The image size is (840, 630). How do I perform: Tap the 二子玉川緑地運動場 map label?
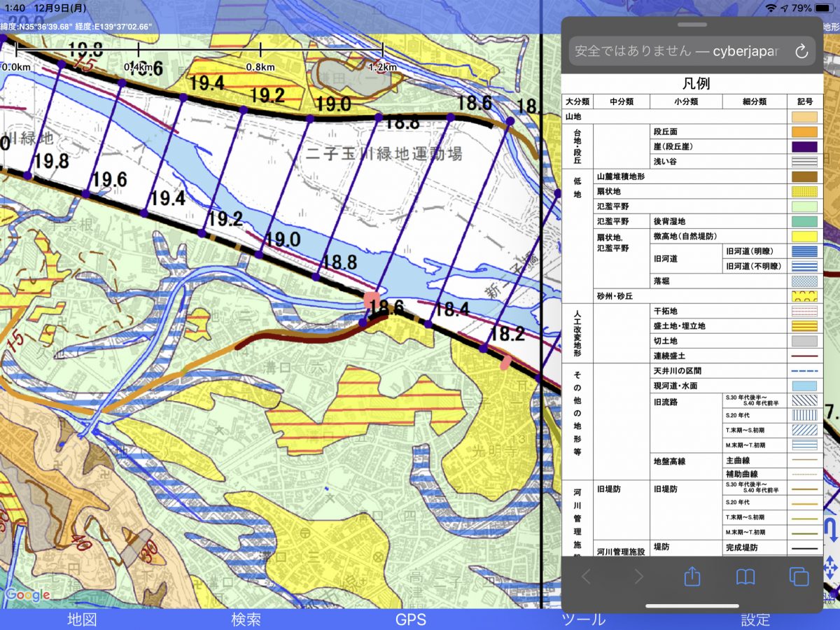point(384,153)
